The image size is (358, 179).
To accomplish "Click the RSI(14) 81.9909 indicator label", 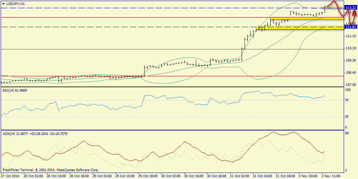I will 15,90.
